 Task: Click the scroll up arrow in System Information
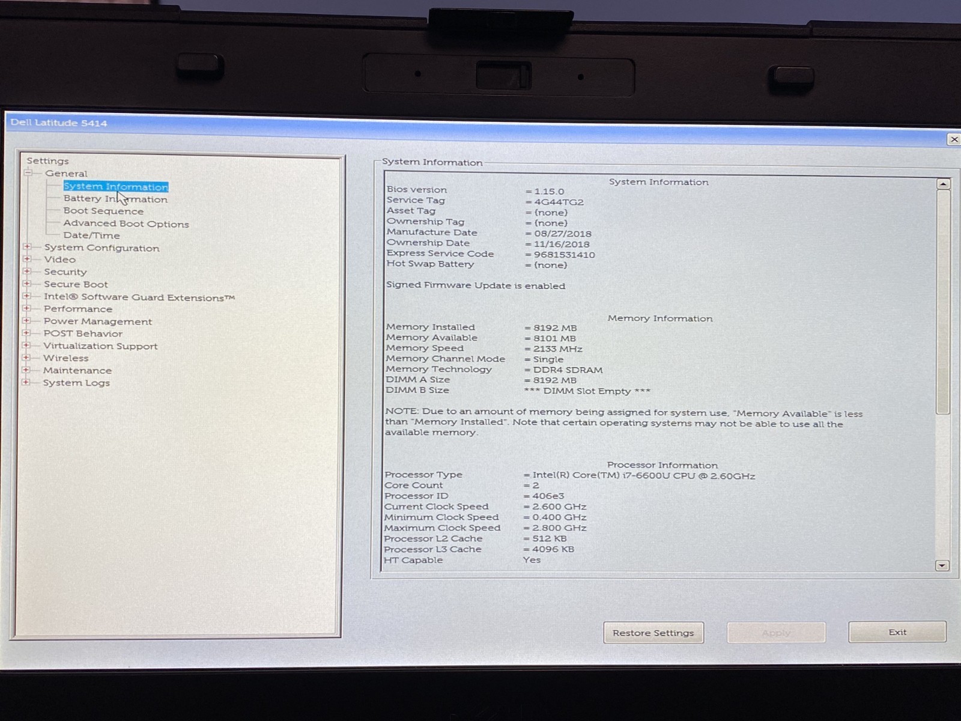click(x=943, y=184)
